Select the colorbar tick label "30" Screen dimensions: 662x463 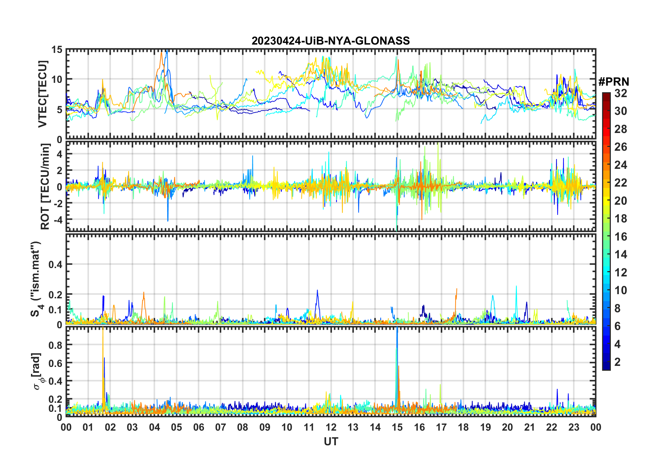[x=621, y=111]
